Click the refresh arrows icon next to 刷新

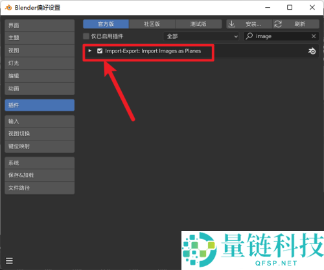(278, 24)
